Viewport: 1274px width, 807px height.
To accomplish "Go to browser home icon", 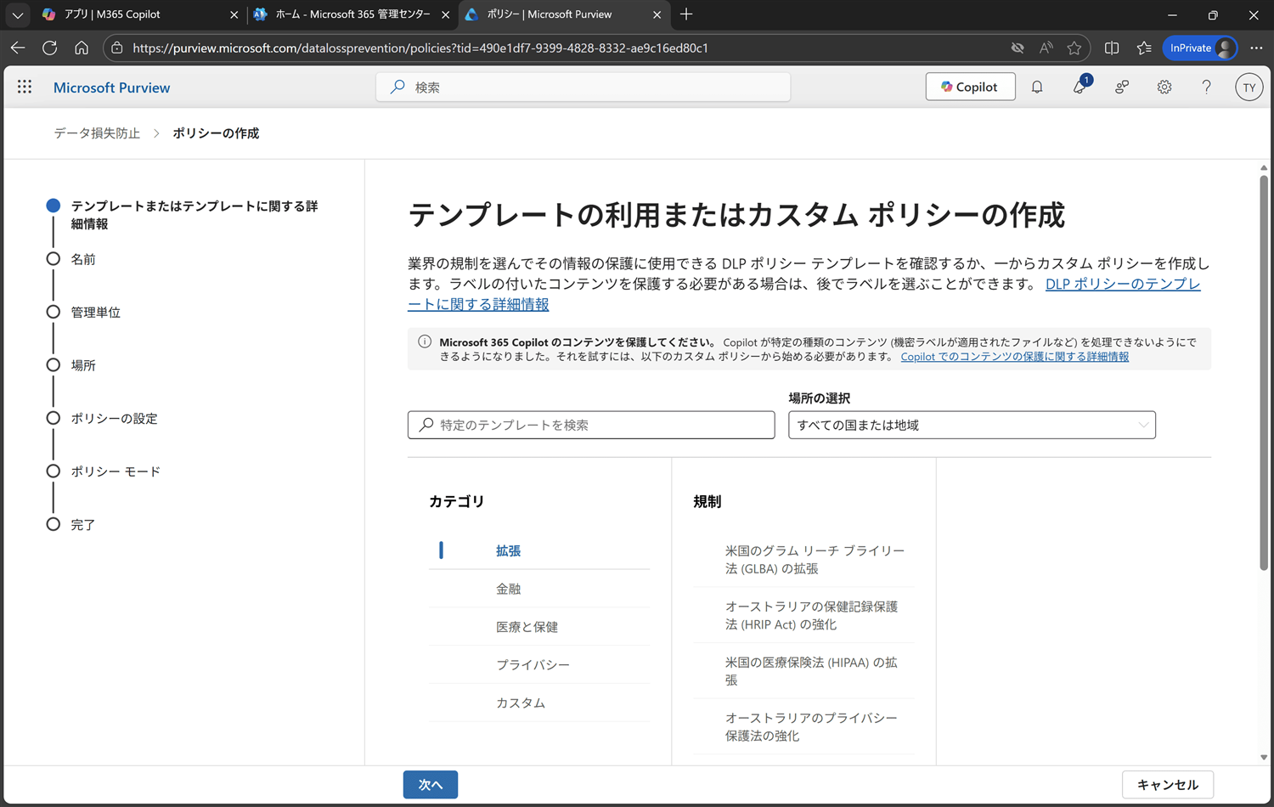I will (x=82, y=48).
